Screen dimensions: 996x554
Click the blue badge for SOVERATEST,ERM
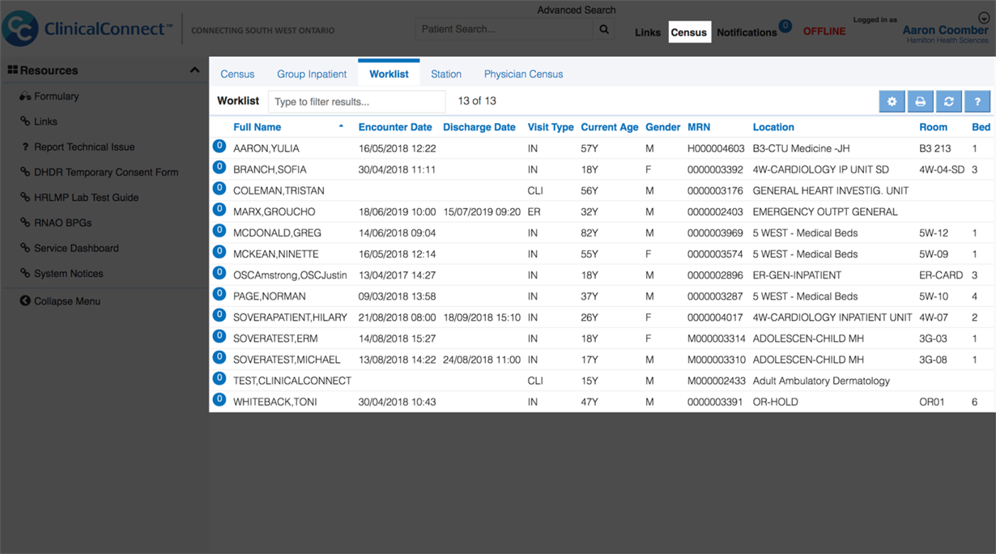tap(219, 335)
